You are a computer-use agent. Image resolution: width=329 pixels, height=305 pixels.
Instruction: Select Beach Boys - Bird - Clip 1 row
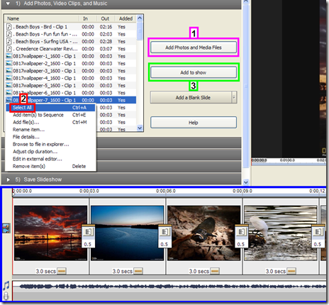pyautogui.click(x=70, y=27)
